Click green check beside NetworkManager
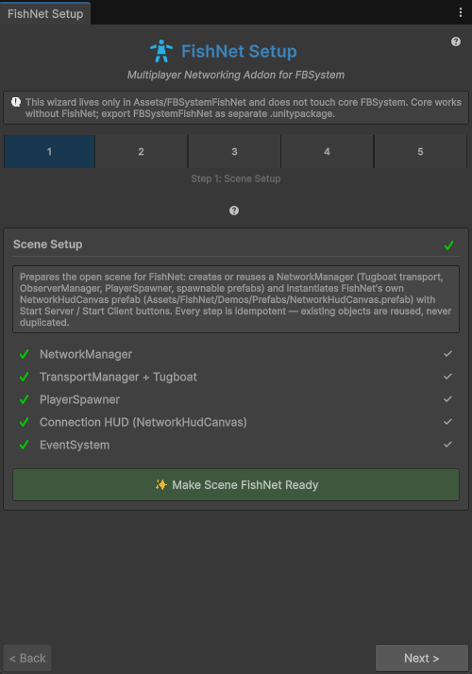The height and width of the screenshot is (674, 472). coord(25,354)
